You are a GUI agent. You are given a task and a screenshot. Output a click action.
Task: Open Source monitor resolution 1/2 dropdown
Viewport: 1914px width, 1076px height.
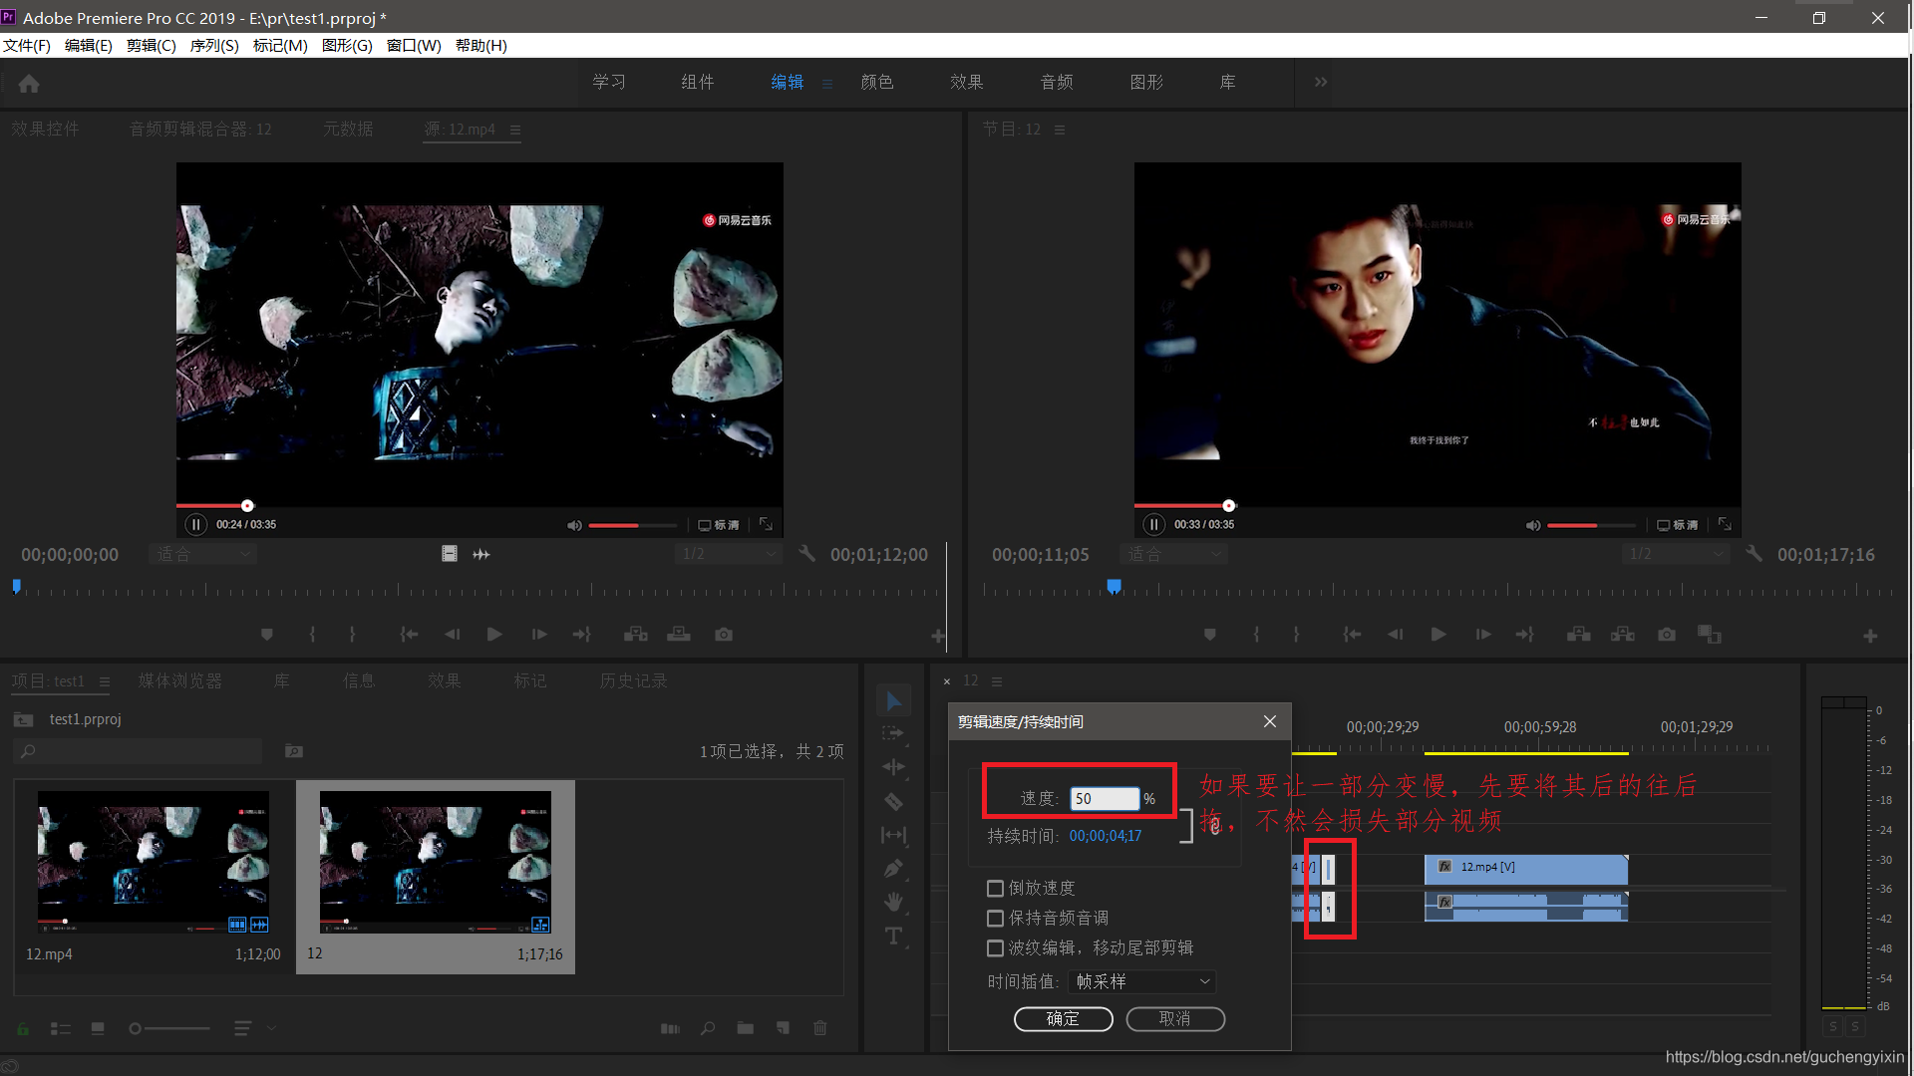click(x=730, y=554)
